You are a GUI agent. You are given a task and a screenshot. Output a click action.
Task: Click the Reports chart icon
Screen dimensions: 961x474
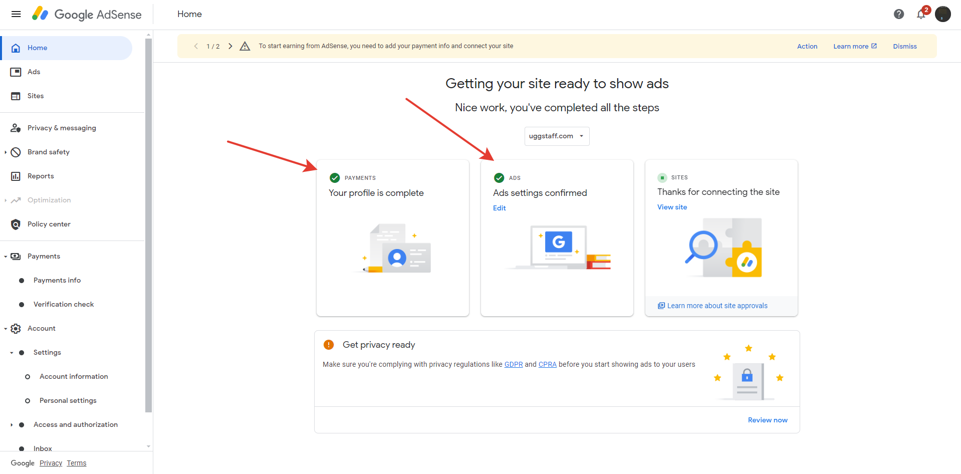tap(16, 176)
